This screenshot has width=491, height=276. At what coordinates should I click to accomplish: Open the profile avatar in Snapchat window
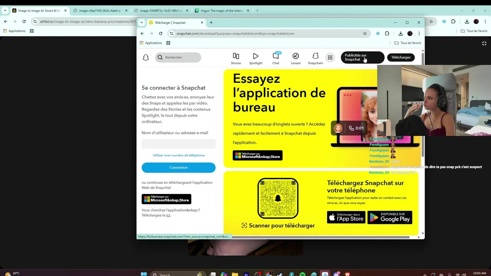point(410,33)
